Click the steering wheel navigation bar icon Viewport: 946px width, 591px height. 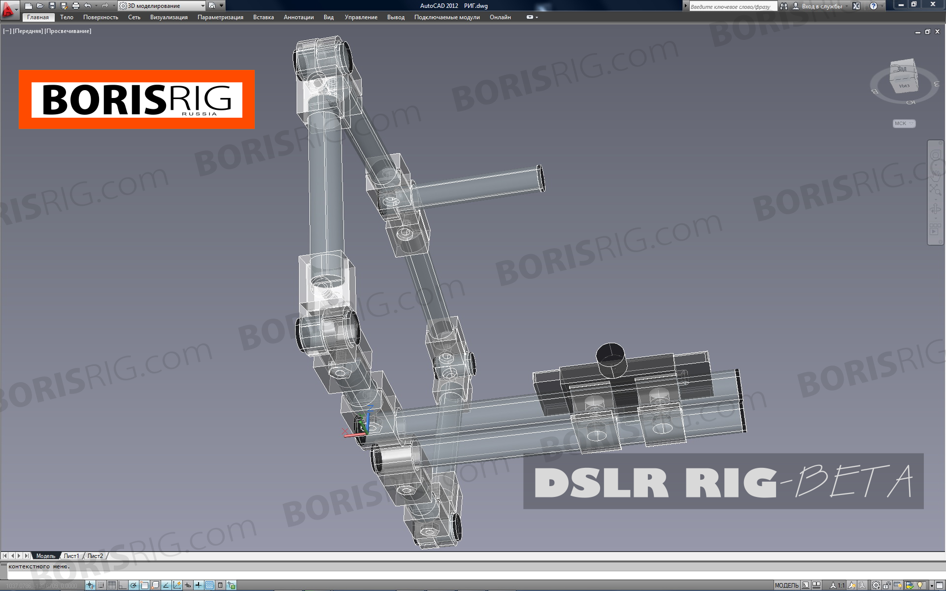pos(935,155)
